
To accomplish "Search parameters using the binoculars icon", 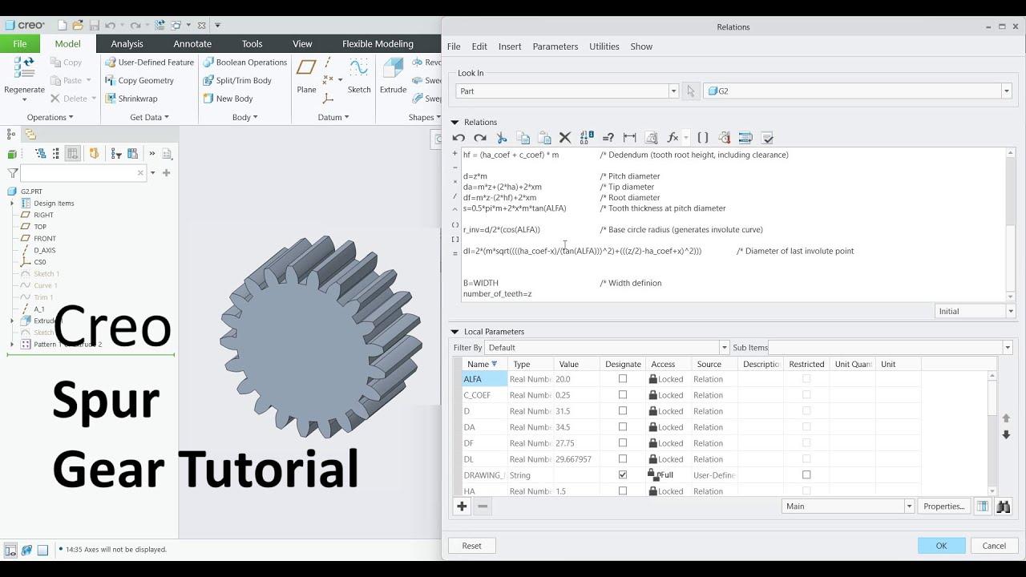I will 1003,506.
